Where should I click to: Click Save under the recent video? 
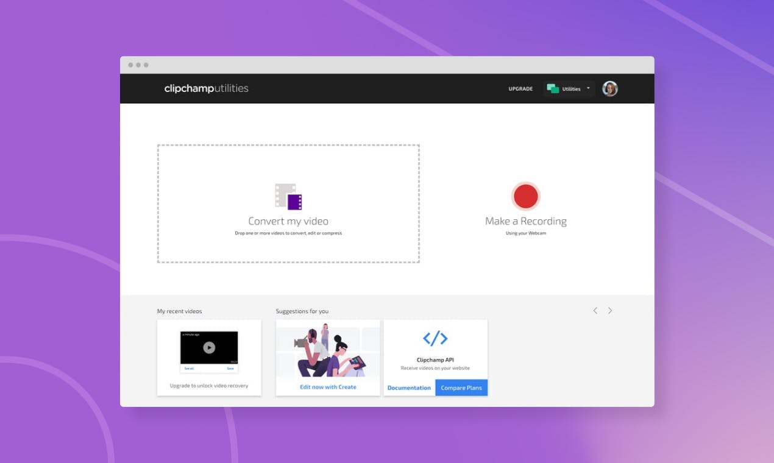coord(230,369)
